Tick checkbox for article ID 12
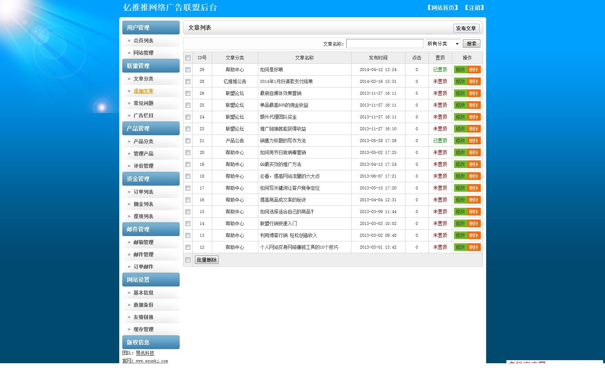605x372 pixels. coord(188,247)
